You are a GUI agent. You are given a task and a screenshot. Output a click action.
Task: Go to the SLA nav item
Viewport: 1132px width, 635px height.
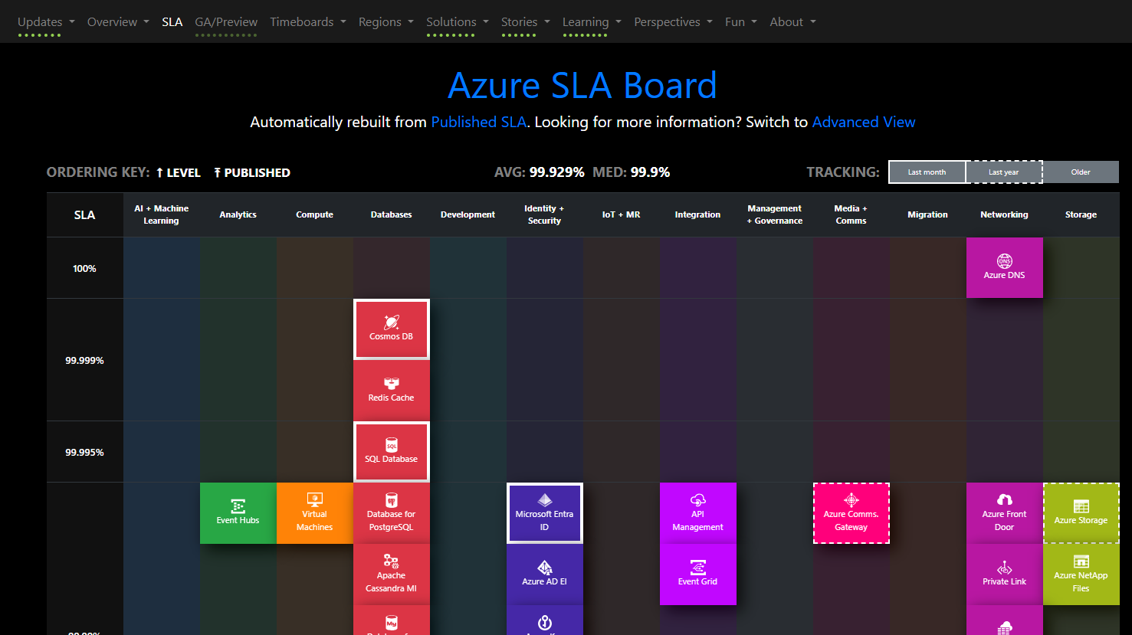[x=172, y=21]
